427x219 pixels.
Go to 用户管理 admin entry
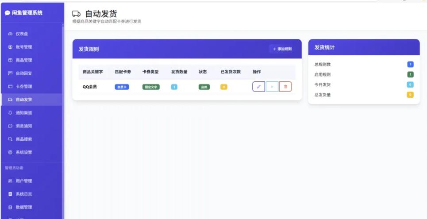click(31, 181)
